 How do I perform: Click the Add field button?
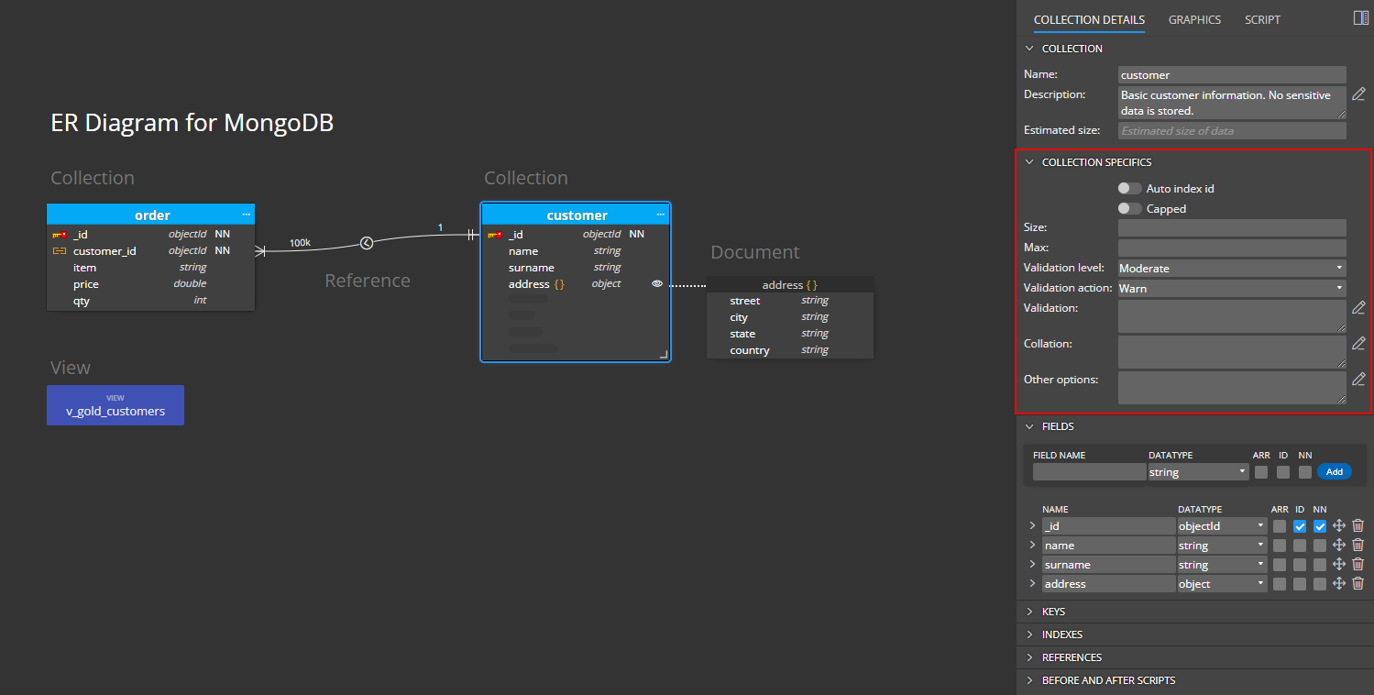[1334, 472]
